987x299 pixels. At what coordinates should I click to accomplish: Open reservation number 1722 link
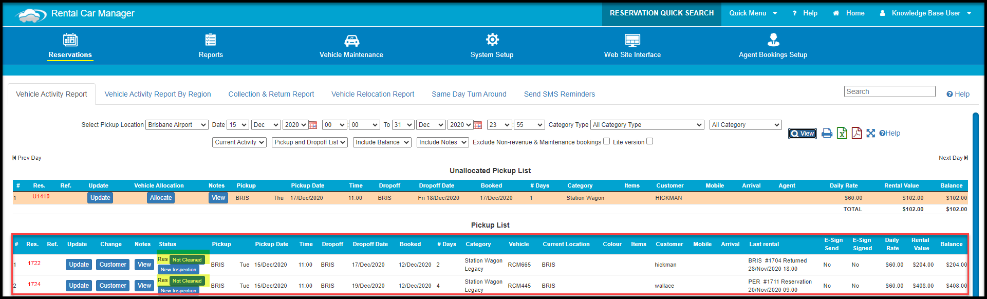coord(34,263)
